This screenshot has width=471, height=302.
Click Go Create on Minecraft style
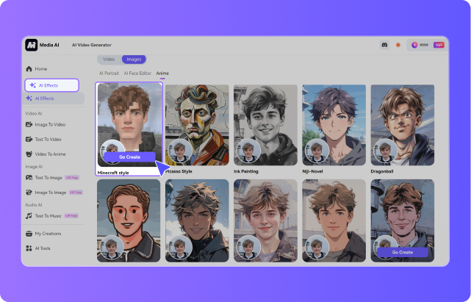[x=129, y=157]
